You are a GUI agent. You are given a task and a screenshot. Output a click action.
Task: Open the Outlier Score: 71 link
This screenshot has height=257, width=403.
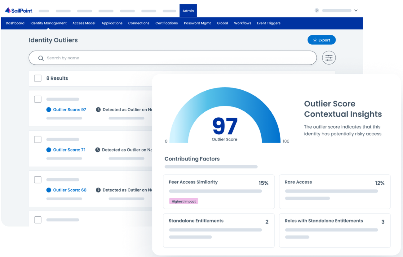[x=69, y=150]
